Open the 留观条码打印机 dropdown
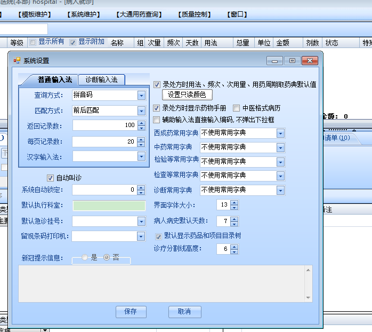 [x=141, y=236]
